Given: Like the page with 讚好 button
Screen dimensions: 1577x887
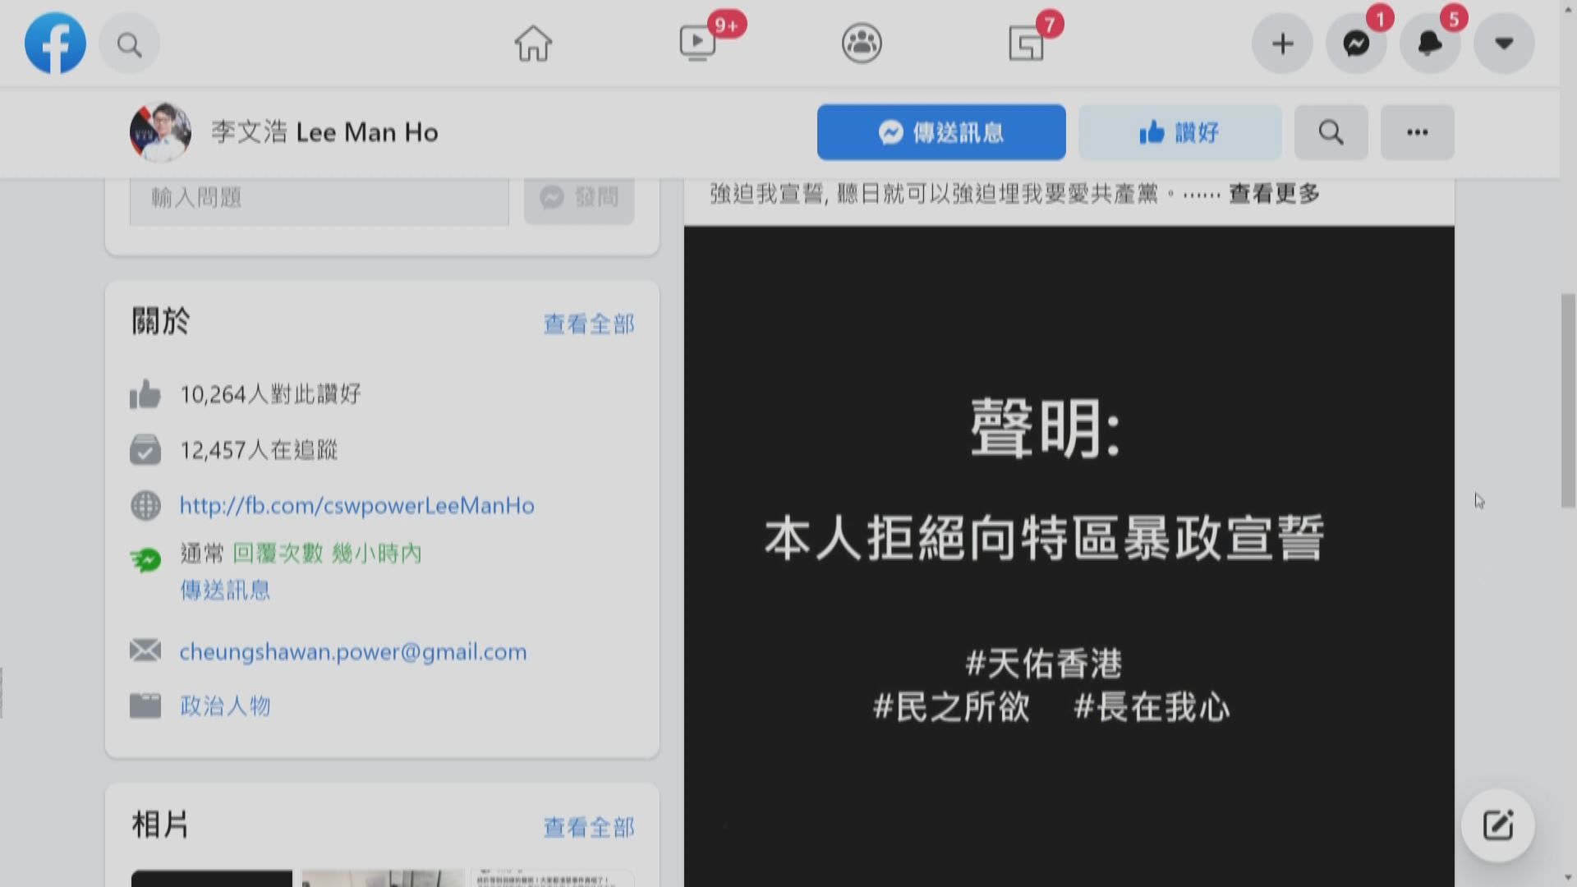Looking at the screenshot, I should [1179, 132].
